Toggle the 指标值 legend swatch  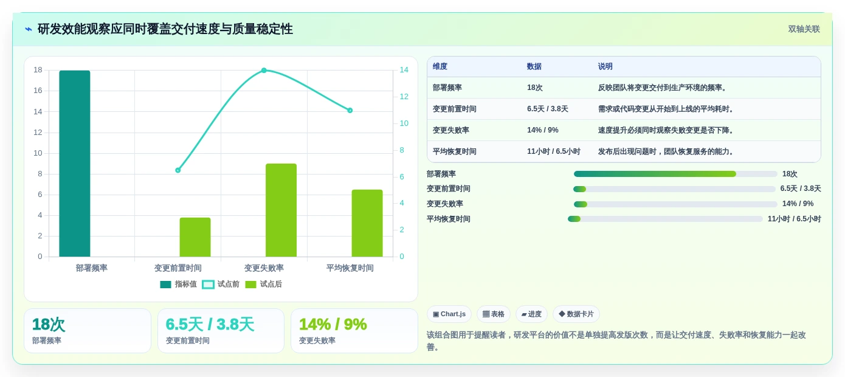tap(165, 285)
